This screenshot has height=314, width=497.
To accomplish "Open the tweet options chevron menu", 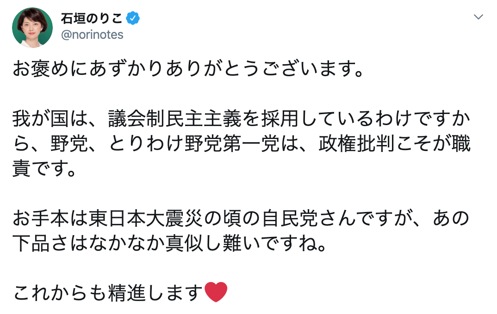I will click(x=478, y=18).
